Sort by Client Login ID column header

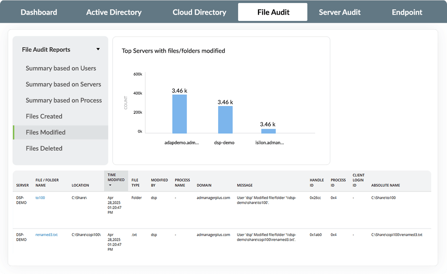(358, 180)
